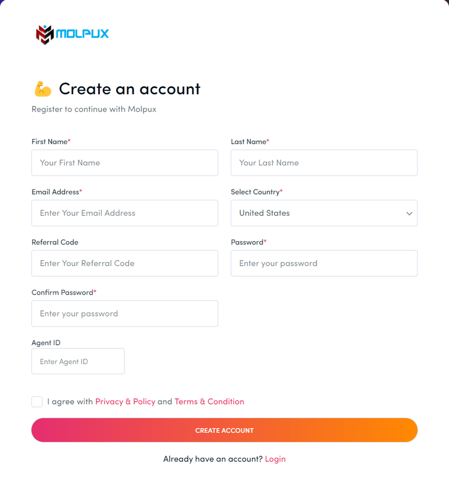
Task: Focus the Your Last Name field
Action: tap(324, 163)
